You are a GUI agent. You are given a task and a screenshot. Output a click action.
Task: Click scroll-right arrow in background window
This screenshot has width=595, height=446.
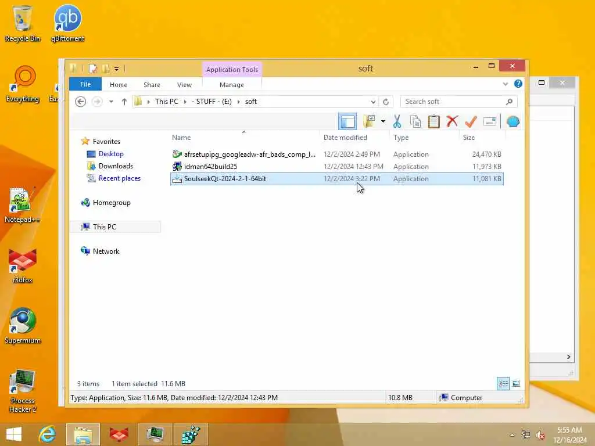[x=568, y=357]
